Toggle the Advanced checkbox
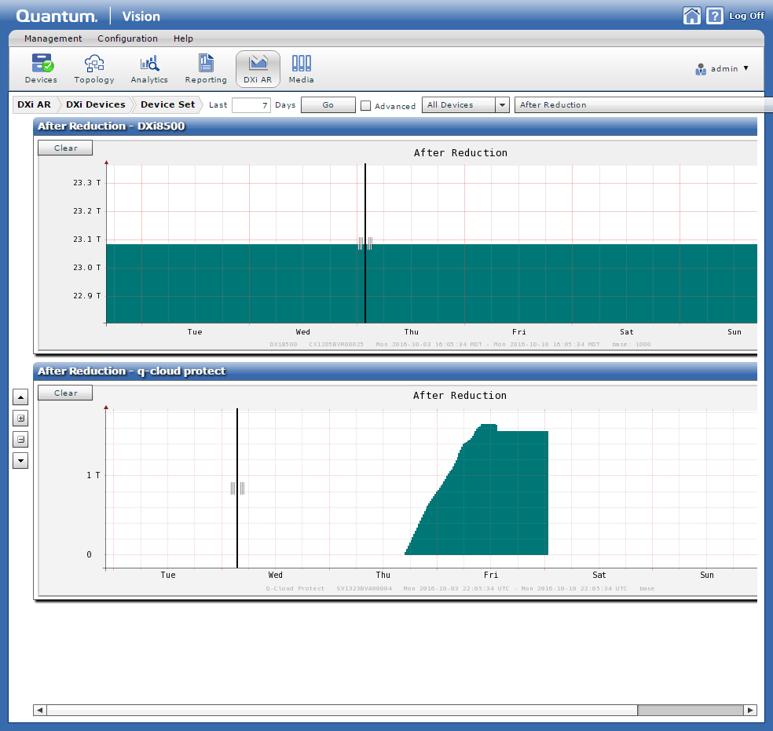 coord(365,105)
